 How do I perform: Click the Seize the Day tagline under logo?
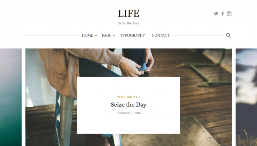pos(128,23)
